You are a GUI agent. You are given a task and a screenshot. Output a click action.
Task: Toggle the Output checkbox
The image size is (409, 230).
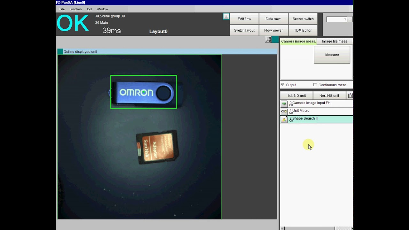282,85
